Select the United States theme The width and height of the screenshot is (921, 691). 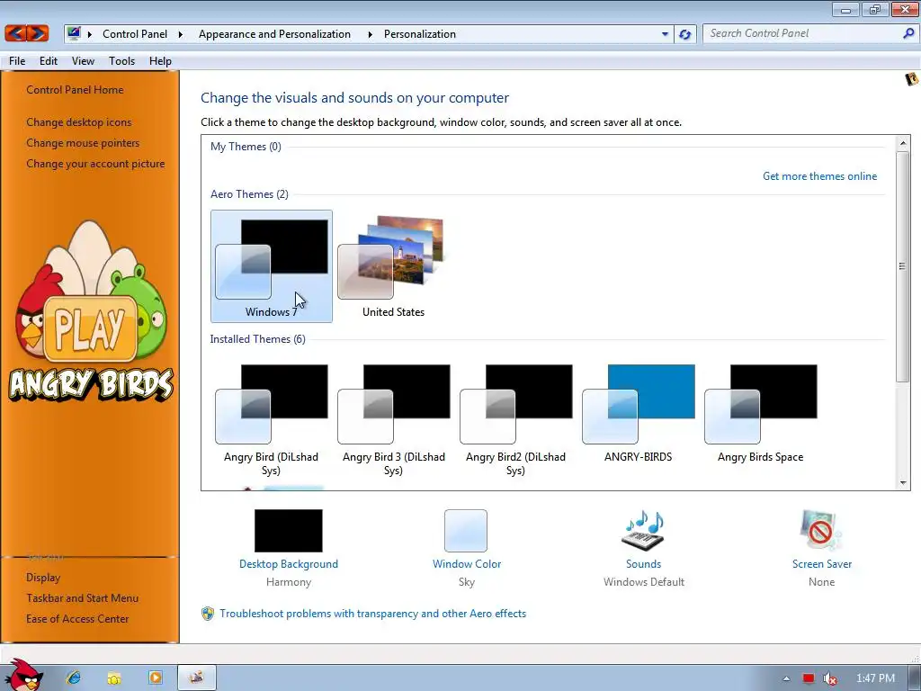tap(393, 266)
